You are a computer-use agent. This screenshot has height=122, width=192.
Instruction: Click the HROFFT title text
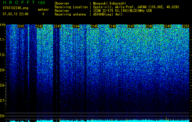[19, 2]
